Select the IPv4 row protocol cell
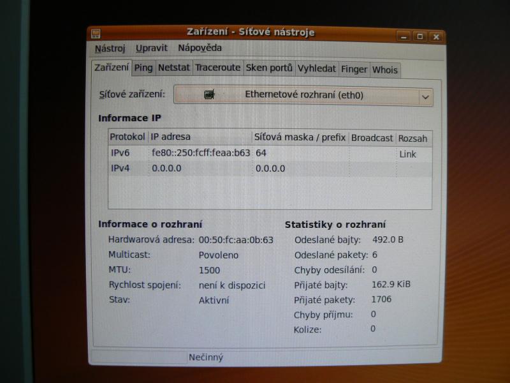Screen dimensions: 510x383 click(120, 169)
